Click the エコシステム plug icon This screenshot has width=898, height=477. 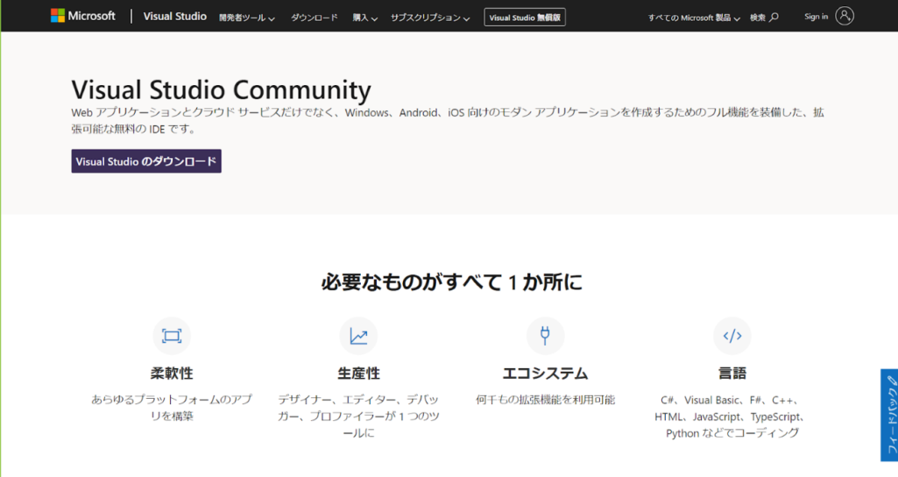pyautogui.click(x=545, y=335)
